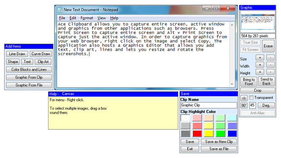Open the Edit menu in Notepad
Screen dimensions: 281x158
pyautogui.click(x=73, y=18)
